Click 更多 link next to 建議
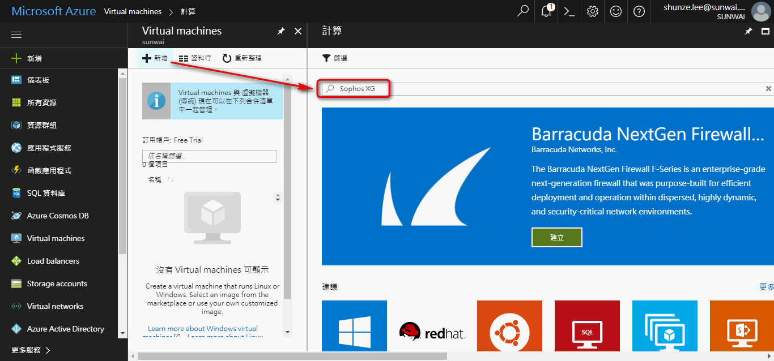This screenshot has width=774, height=361. click(767, 287)
